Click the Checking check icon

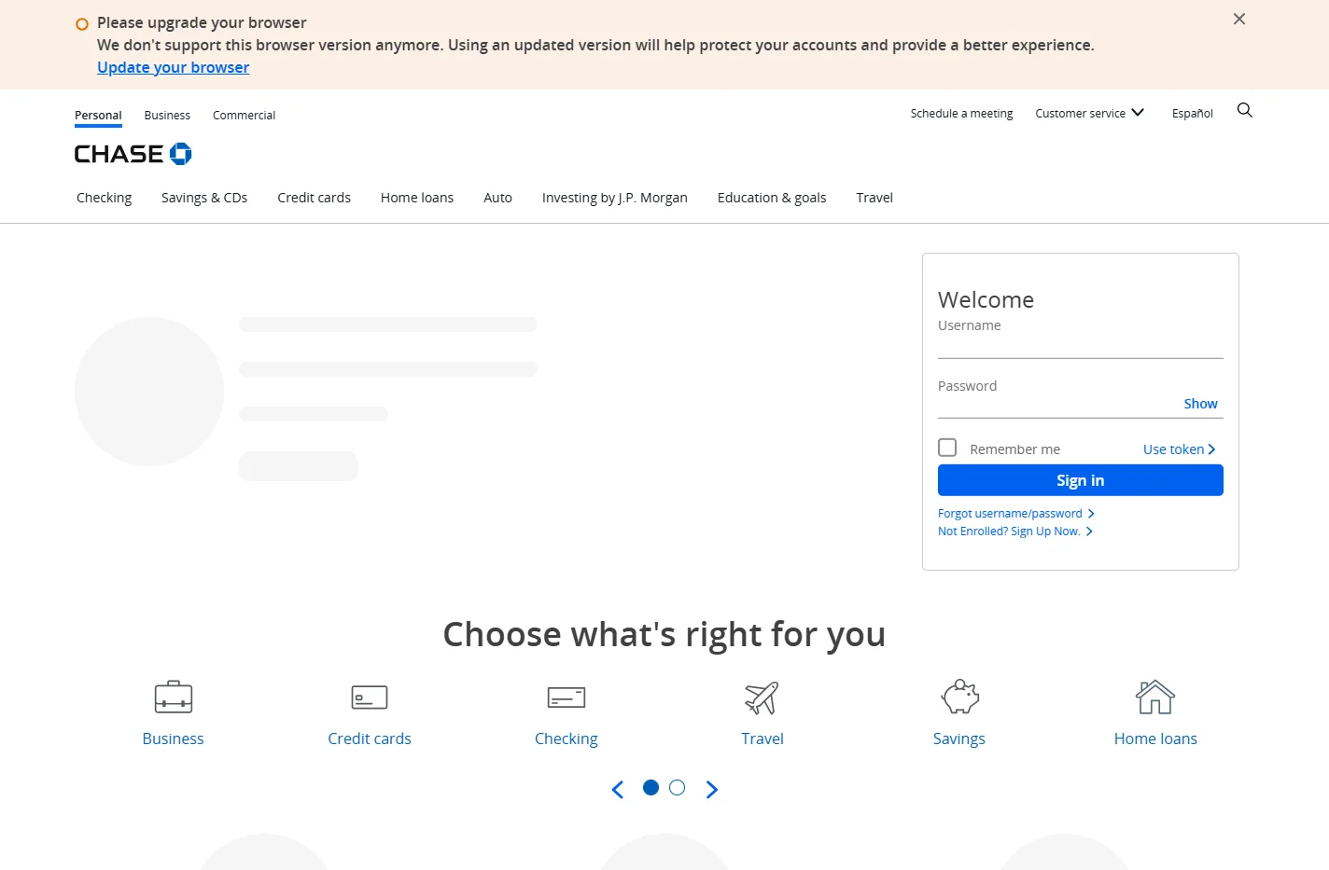coord(567,697)
